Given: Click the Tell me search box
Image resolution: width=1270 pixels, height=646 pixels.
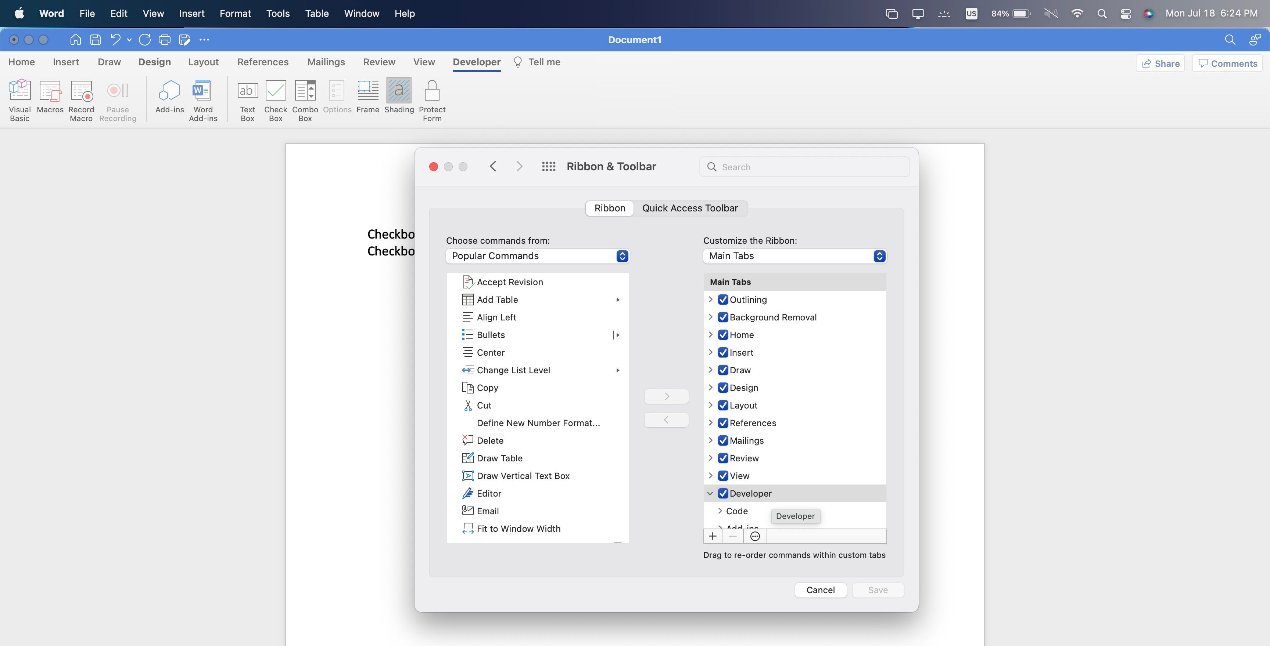Looking at the screenshot, I should click(537, 62).
